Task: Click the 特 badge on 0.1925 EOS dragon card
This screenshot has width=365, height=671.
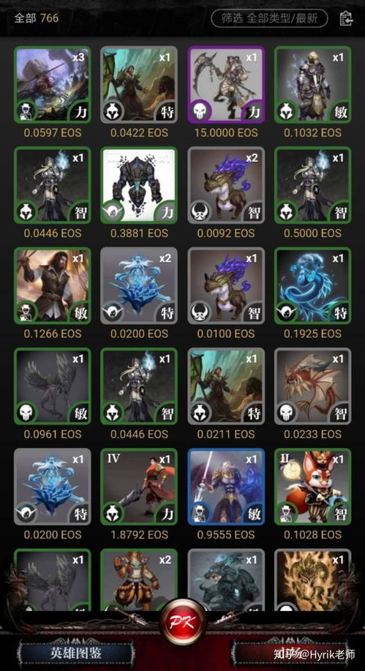Action: (x=340, y=314)
